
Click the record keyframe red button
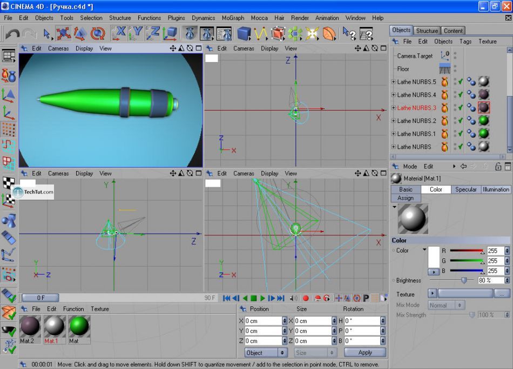(x=306, y=298)
